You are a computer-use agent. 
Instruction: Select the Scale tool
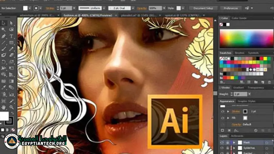pos(11,62)
